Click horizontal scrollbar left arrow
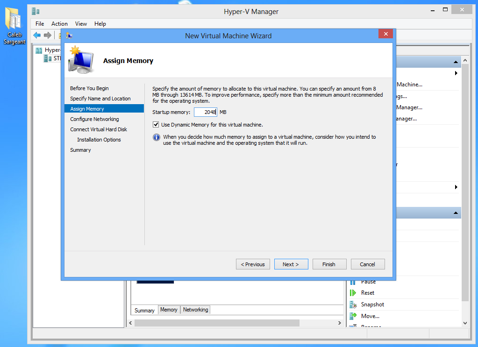 [130, 323]
